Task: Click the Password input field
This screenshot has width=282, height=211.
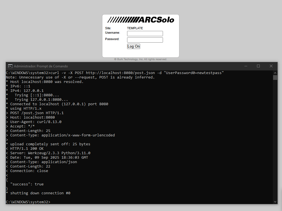Action: (x=145, y=40)
